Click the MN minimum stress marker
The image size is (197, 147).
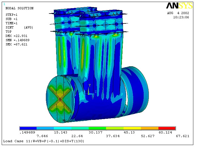93,17
